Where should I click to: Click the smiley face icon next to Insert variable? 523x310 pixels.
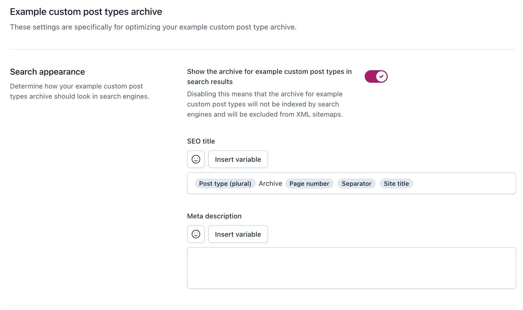tap(196, 159)
